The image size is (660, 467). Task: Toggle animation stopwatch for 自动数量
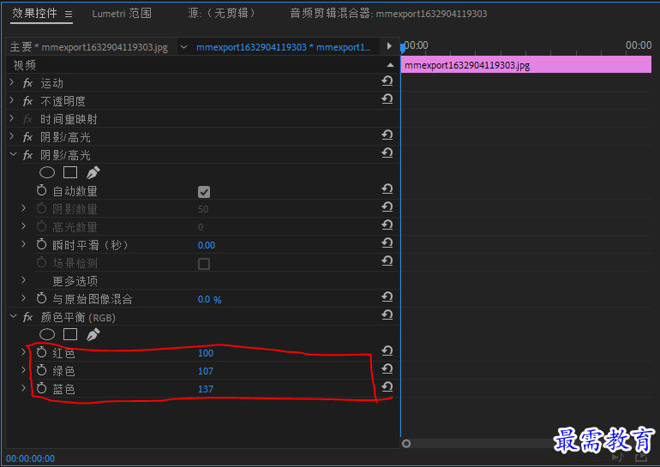(x=41, y=190)
